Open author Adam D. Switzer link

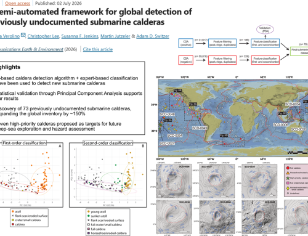153,36
